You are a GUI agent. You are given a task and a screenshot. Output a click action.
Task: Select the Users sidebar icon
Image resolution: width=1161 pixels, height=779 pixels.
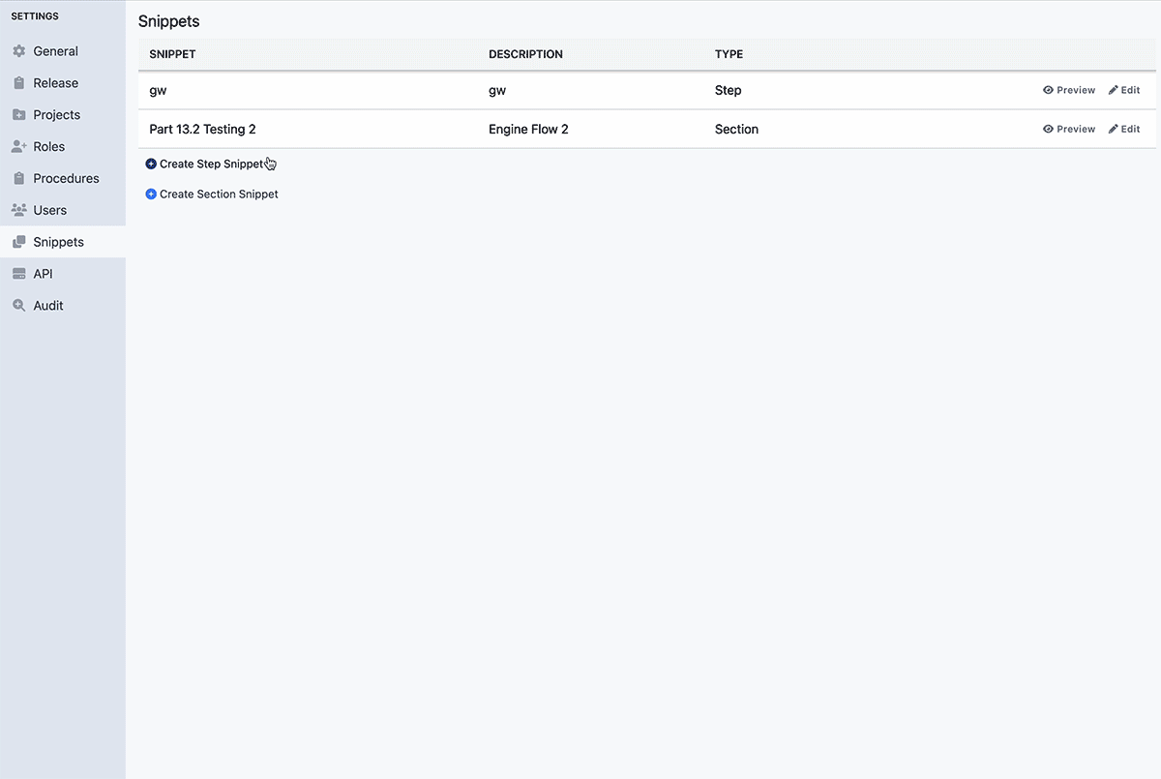[18, 210]
